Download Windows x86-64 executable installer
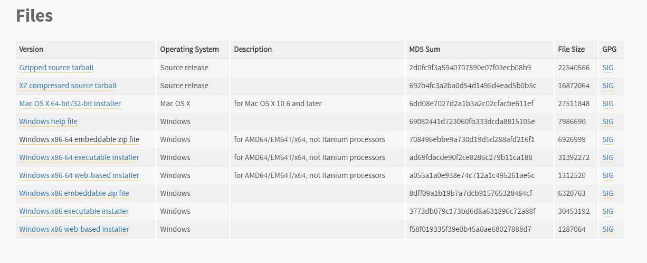The height and width of the screenshot is (263, 647). coord(79,157)
